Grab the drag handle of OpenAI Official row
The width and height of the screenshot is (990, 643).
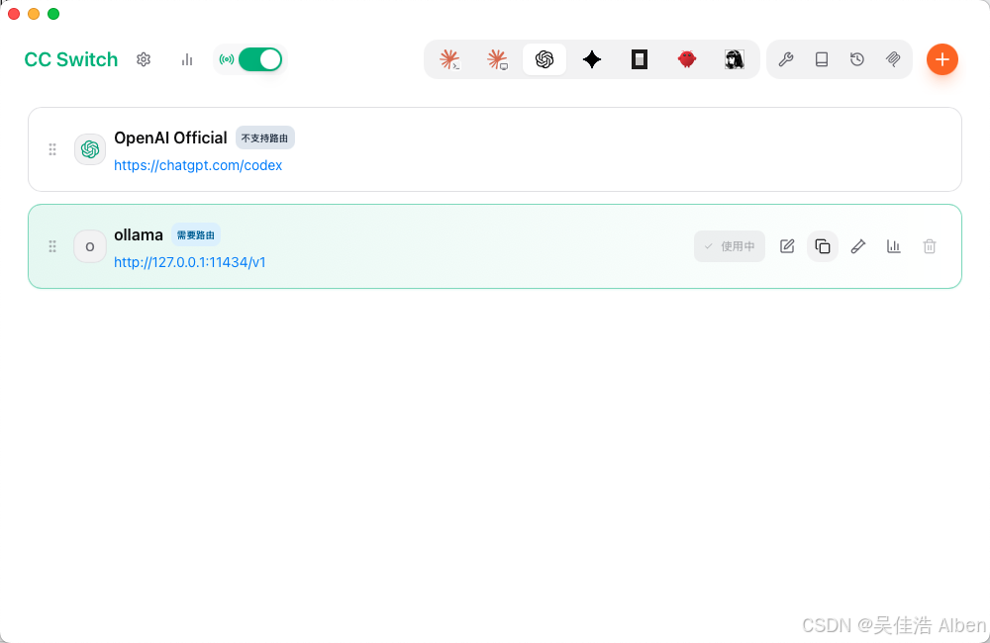(52, 149)
